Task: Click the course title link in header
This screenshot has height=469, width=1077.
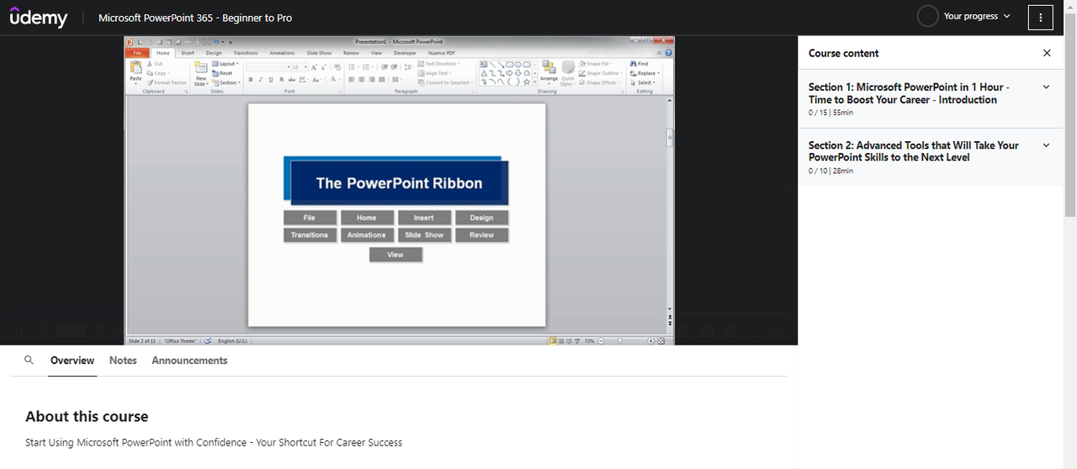Action: click(195, 18)
